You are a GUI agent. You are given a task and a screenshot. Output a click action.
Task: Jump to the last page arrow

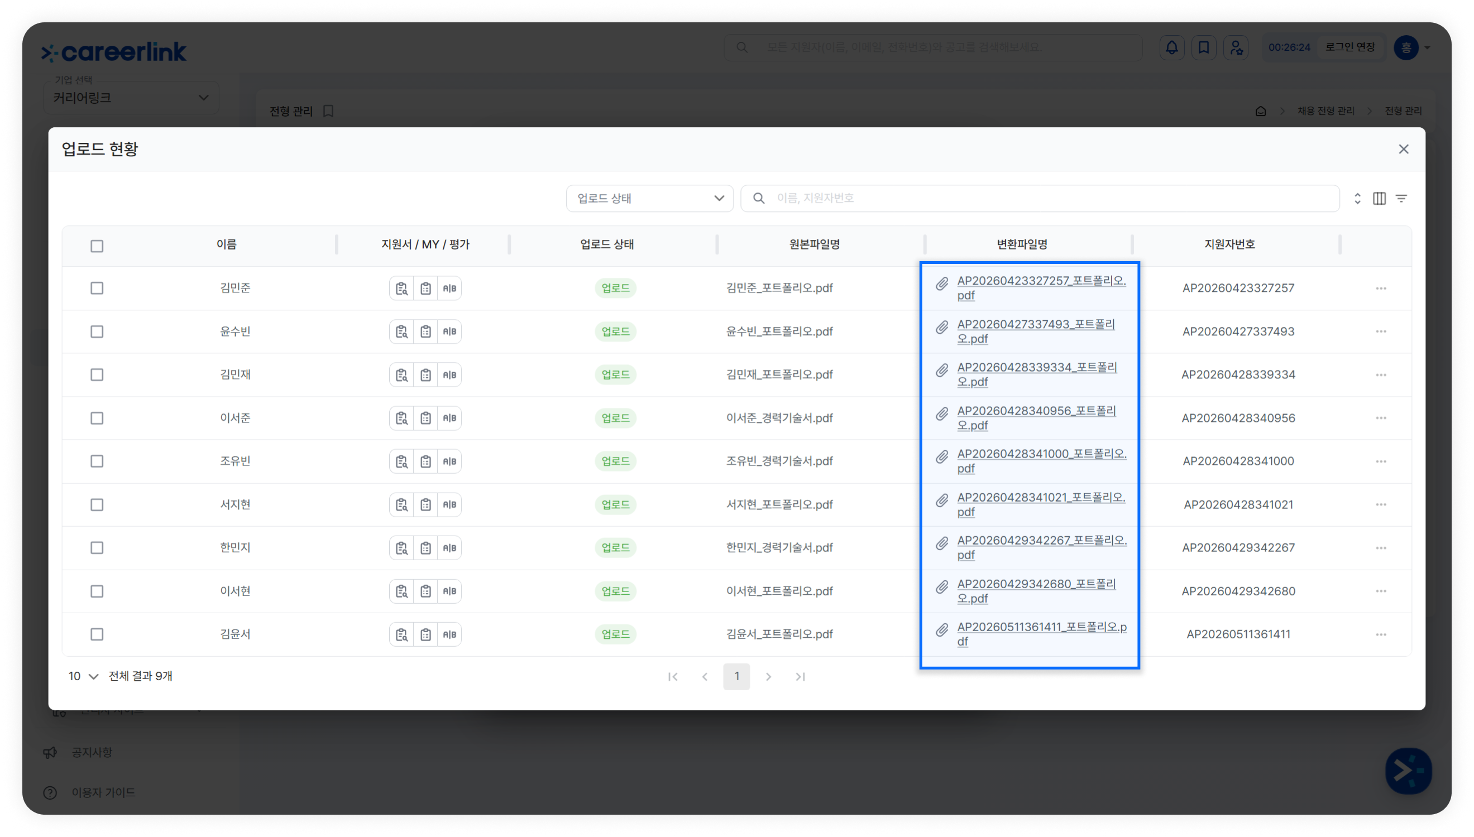tap(801, 677)
